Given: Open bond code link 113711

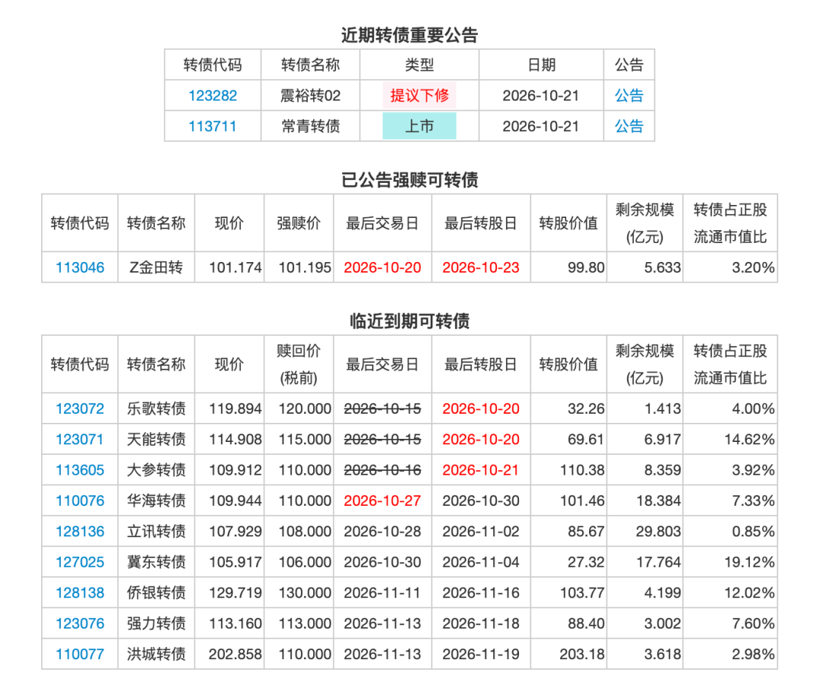Looking at the screenshot, I should click(x=213, y=126).
